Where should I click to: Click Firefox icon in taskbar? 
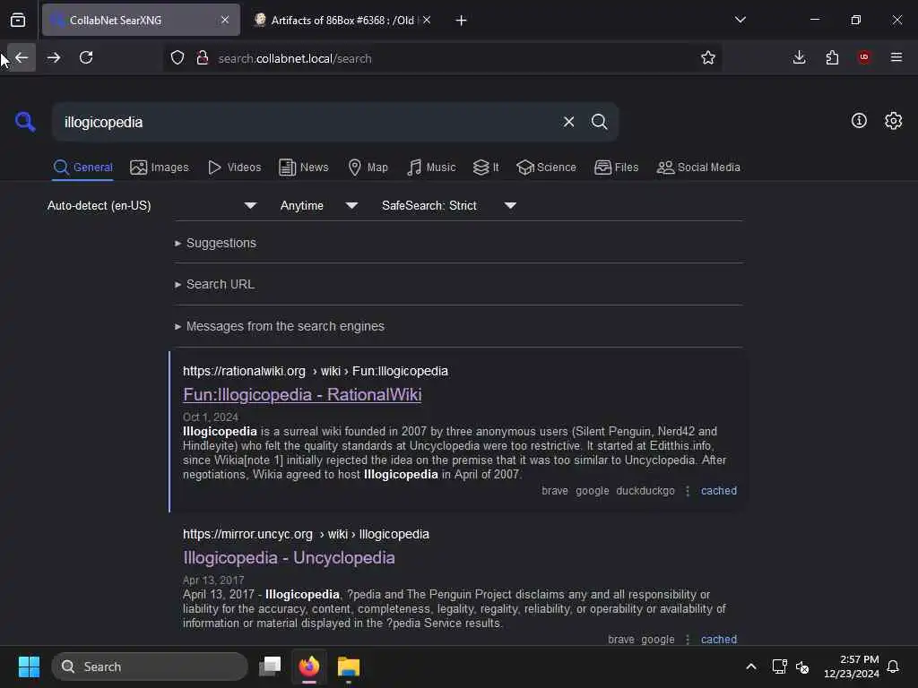[309, 666]
